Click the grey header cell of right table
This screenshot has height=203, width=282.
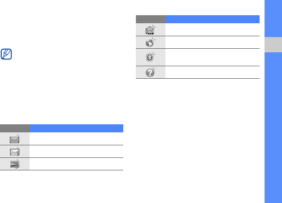coord(151,19)
